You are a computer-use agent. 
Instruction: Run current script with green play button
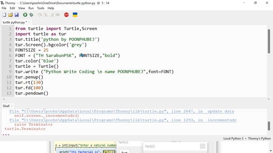coord(25,15)
